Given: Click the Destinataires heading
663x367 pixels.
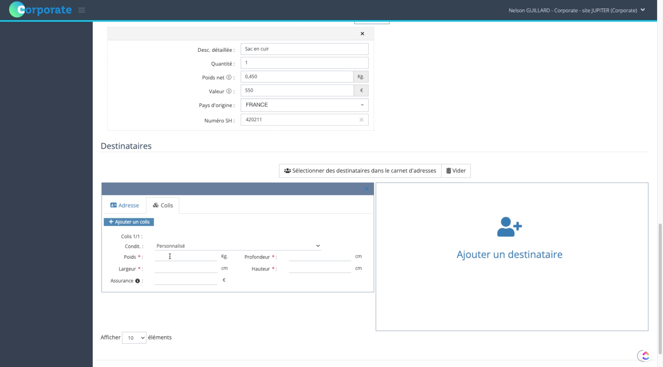Looking at the screenshot, I should [x=126, y=146].
